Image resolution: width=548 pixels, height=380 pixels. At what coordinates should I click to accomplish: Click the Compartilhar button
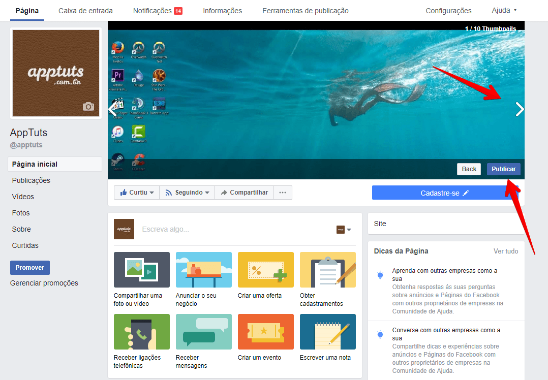coord(244,193)
